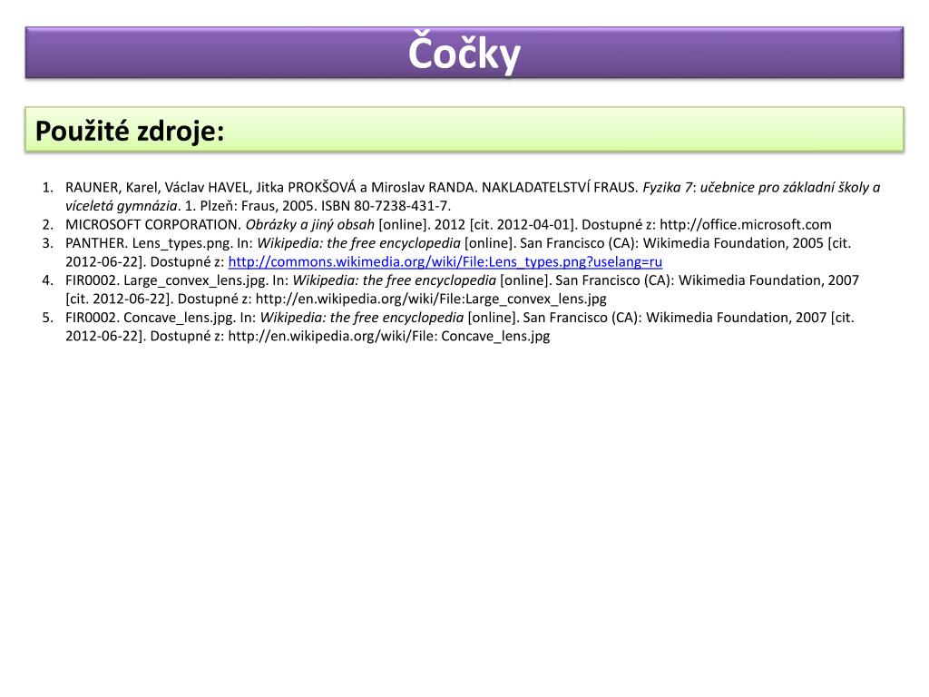Click "MICROSOFT CORPORATION" in the second reference
This screenshot has width=929, height=697.
[x=152, y=225]
